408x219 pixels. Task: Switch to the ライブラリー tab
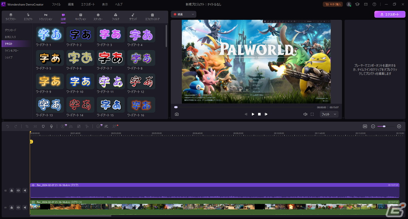pos(11,17)
